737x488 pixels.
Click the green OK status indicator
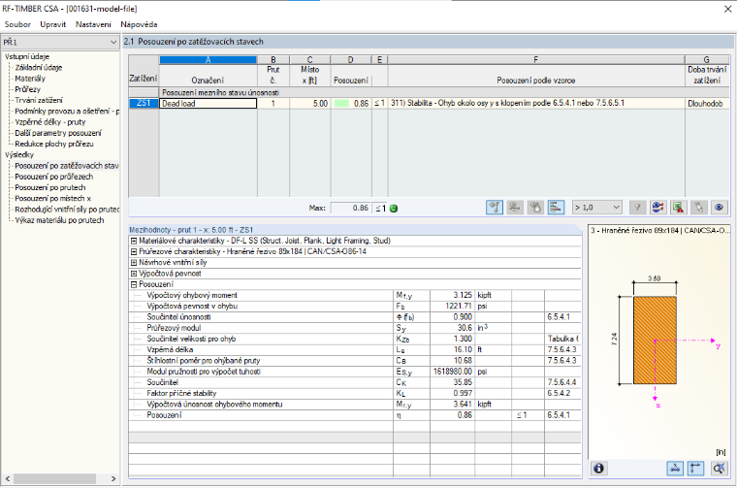click(x=394, y=209)
